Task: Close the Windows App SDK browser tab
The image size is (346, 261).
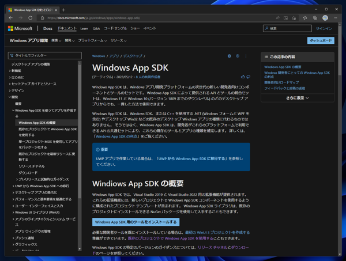Action: pyautogui.click(x=56, y=10)
